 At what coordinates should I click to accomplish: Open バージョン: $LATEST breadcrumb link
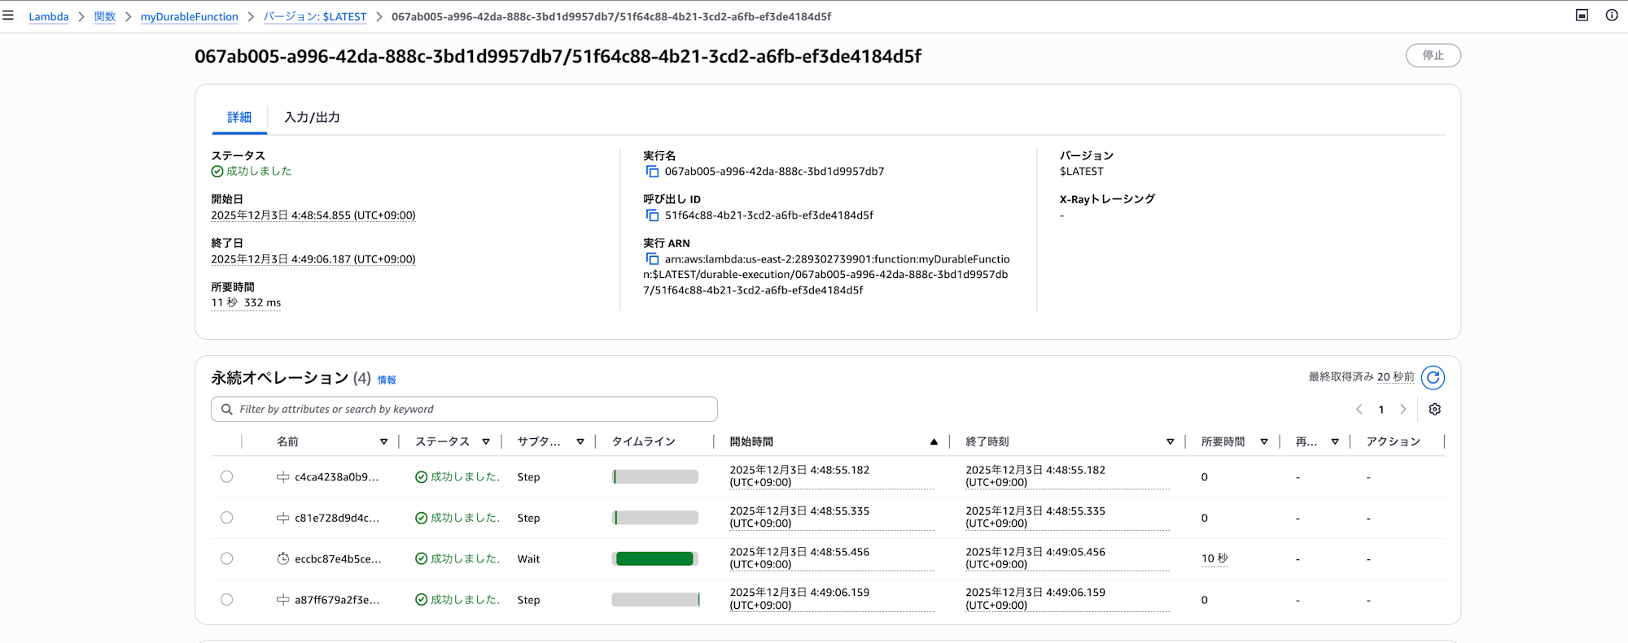tap(315, 16)
